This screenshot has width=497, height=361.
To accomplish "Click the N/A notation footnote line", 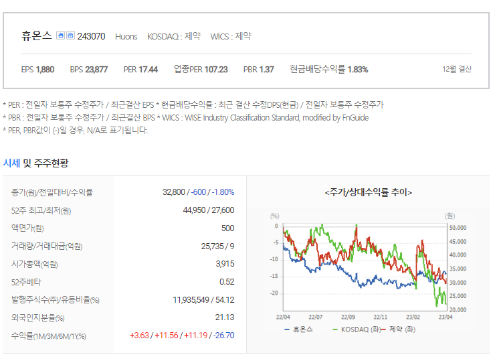I will [x=76, y=130].
